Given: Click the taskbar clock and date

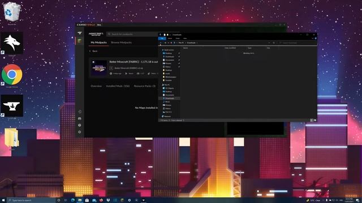Looking at the screenshot, I should (349, 200).
